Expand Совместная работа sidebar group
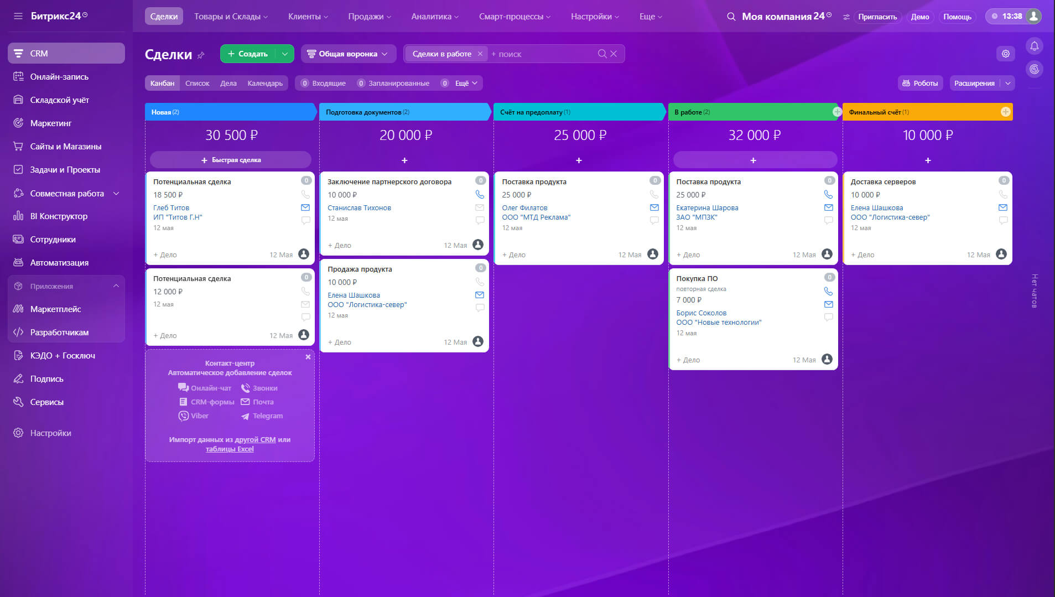1055x597 pixels. tap(116, 194)
